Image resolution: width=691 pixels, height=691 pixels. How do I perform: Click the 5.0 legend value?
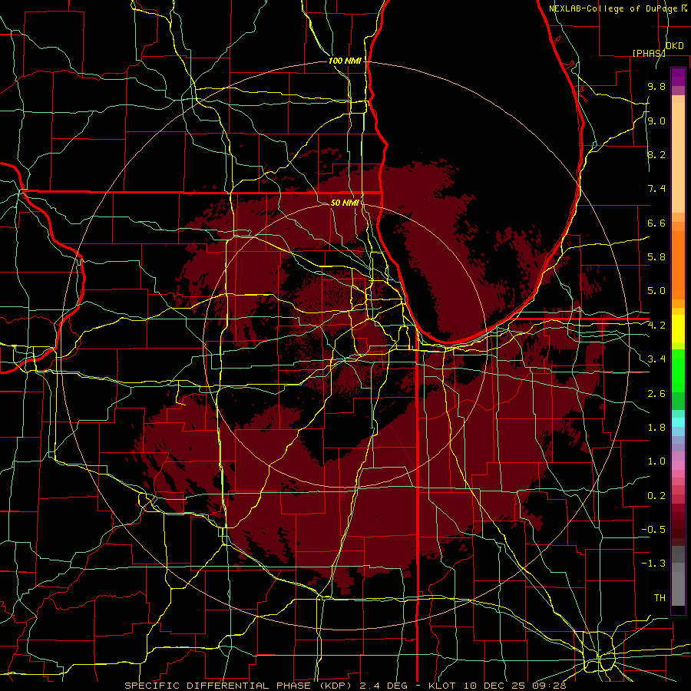(656, 291)
